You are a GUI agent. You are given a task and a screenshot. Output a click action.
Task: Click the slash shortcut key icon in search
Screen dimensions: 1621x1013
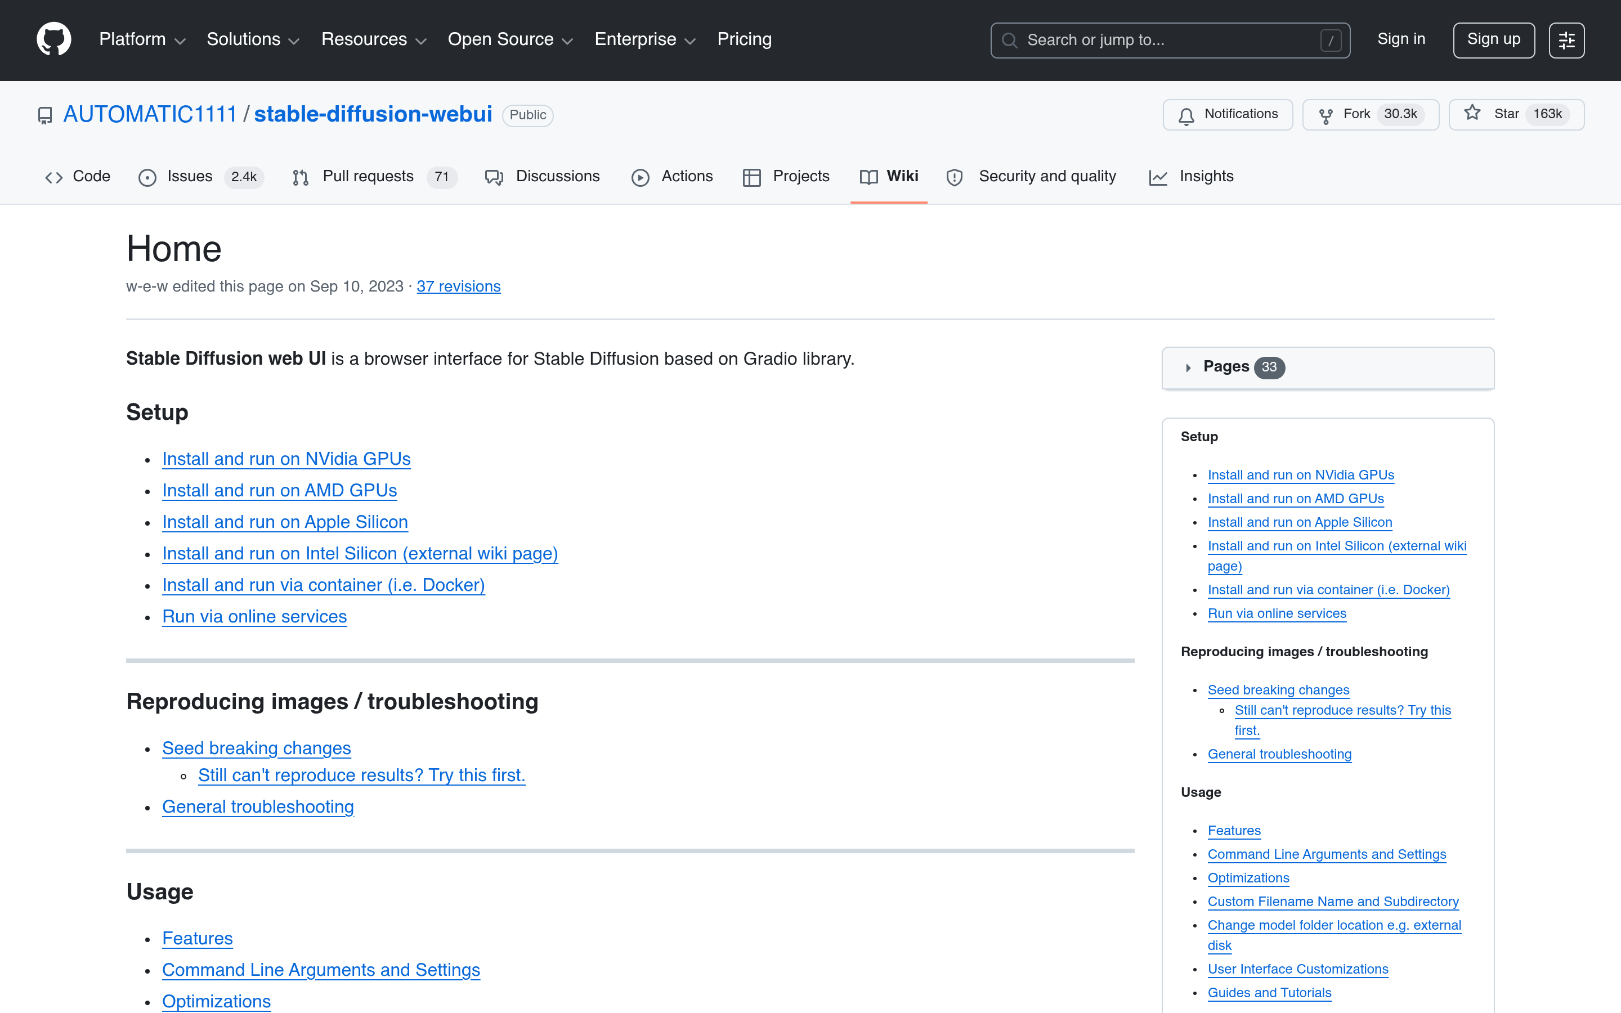coord(1331,40)
